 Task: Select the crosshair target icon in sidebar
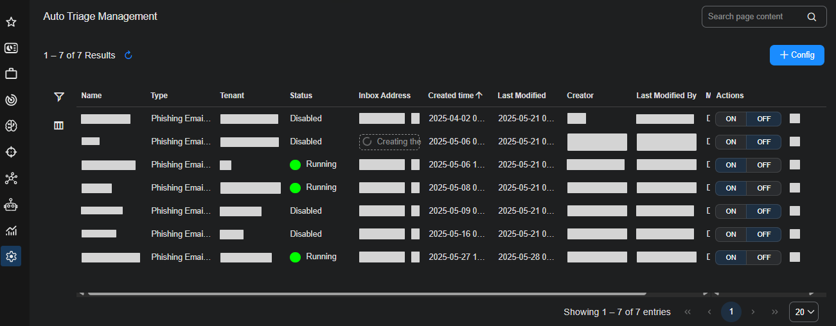pyautogui.click(x=11, y=152)
